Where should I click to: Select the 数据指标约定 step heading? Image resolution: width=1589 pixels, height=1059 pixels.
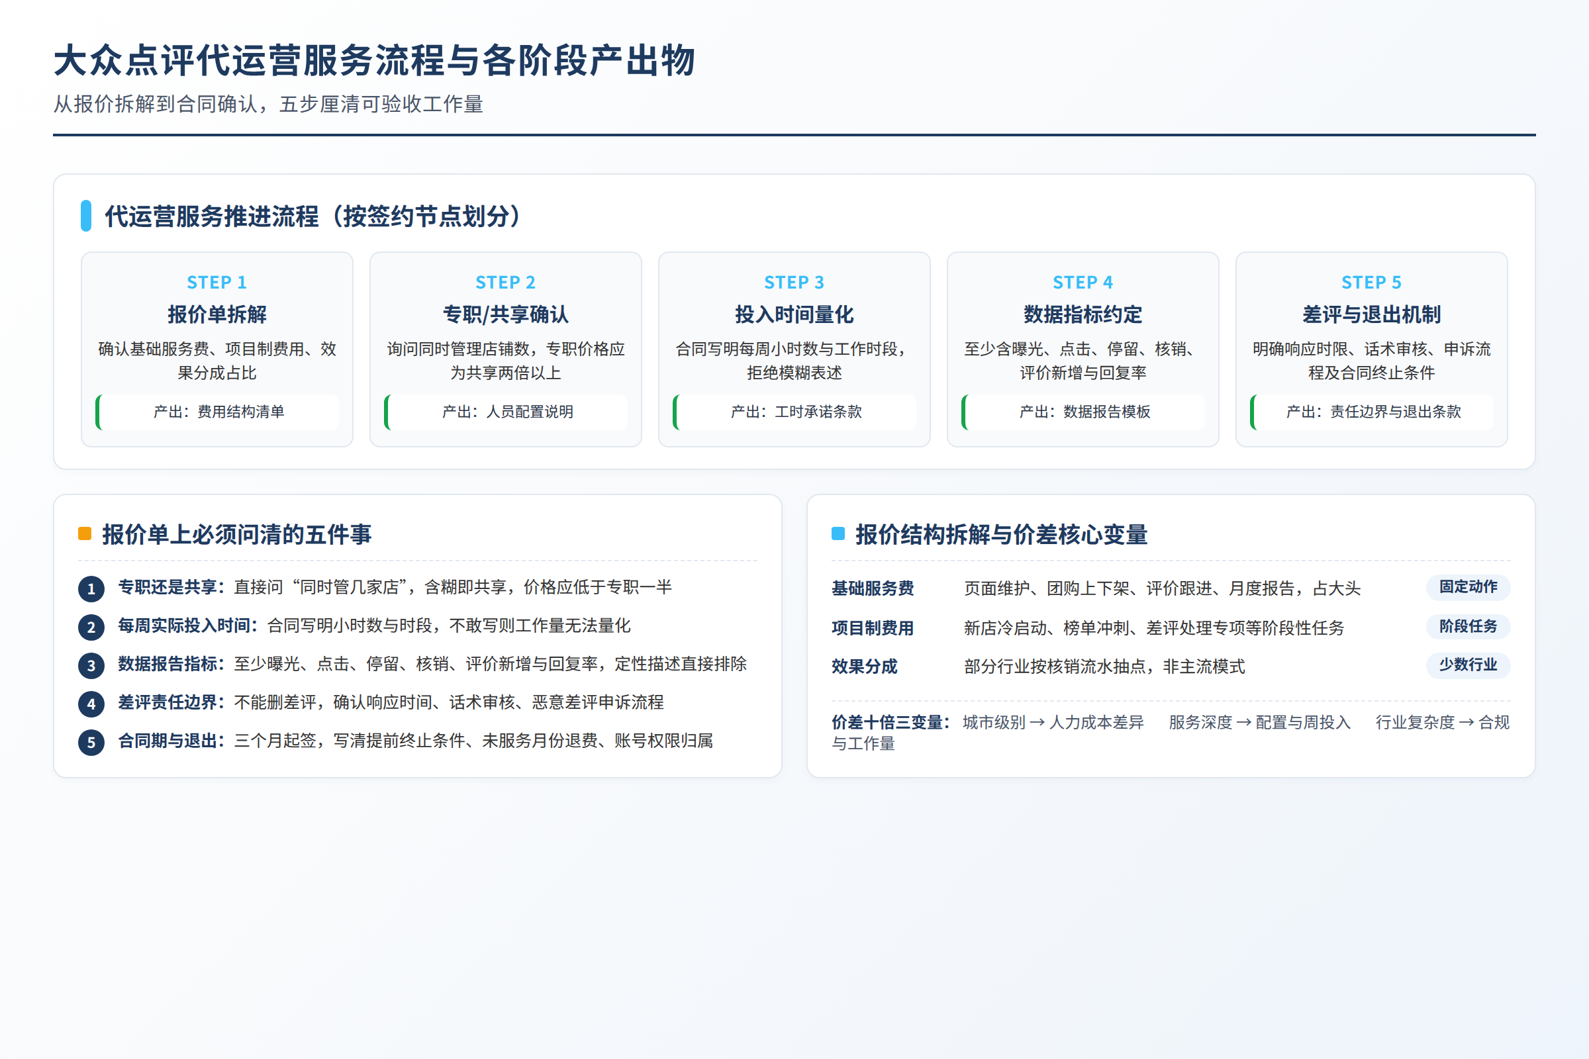click(x=1083, y=314)
